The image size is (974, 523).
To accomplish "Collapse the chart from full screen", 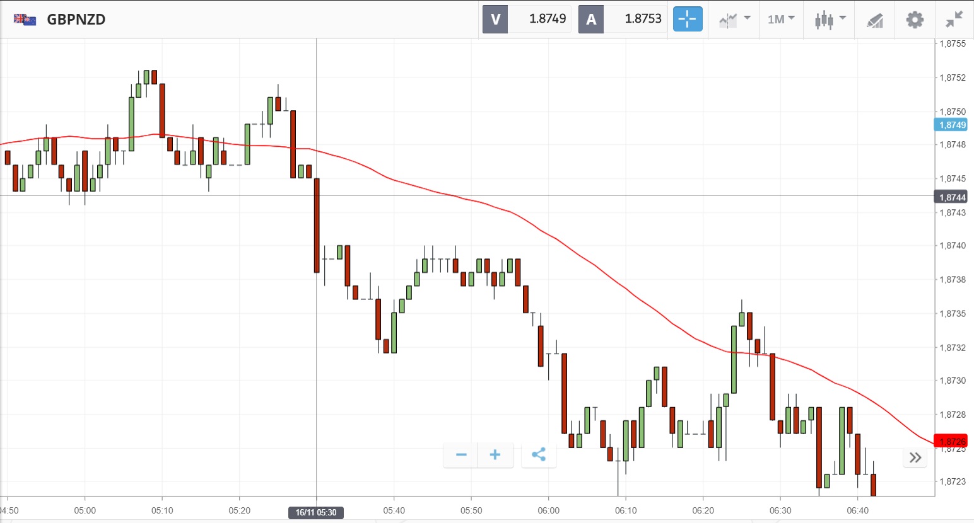I will pos(954,19).
